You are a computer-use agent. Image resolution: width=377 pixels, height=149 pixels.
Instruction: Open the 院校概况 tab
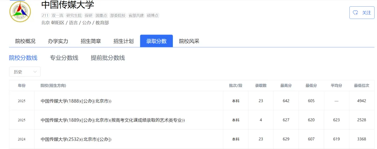coord(25,41)
